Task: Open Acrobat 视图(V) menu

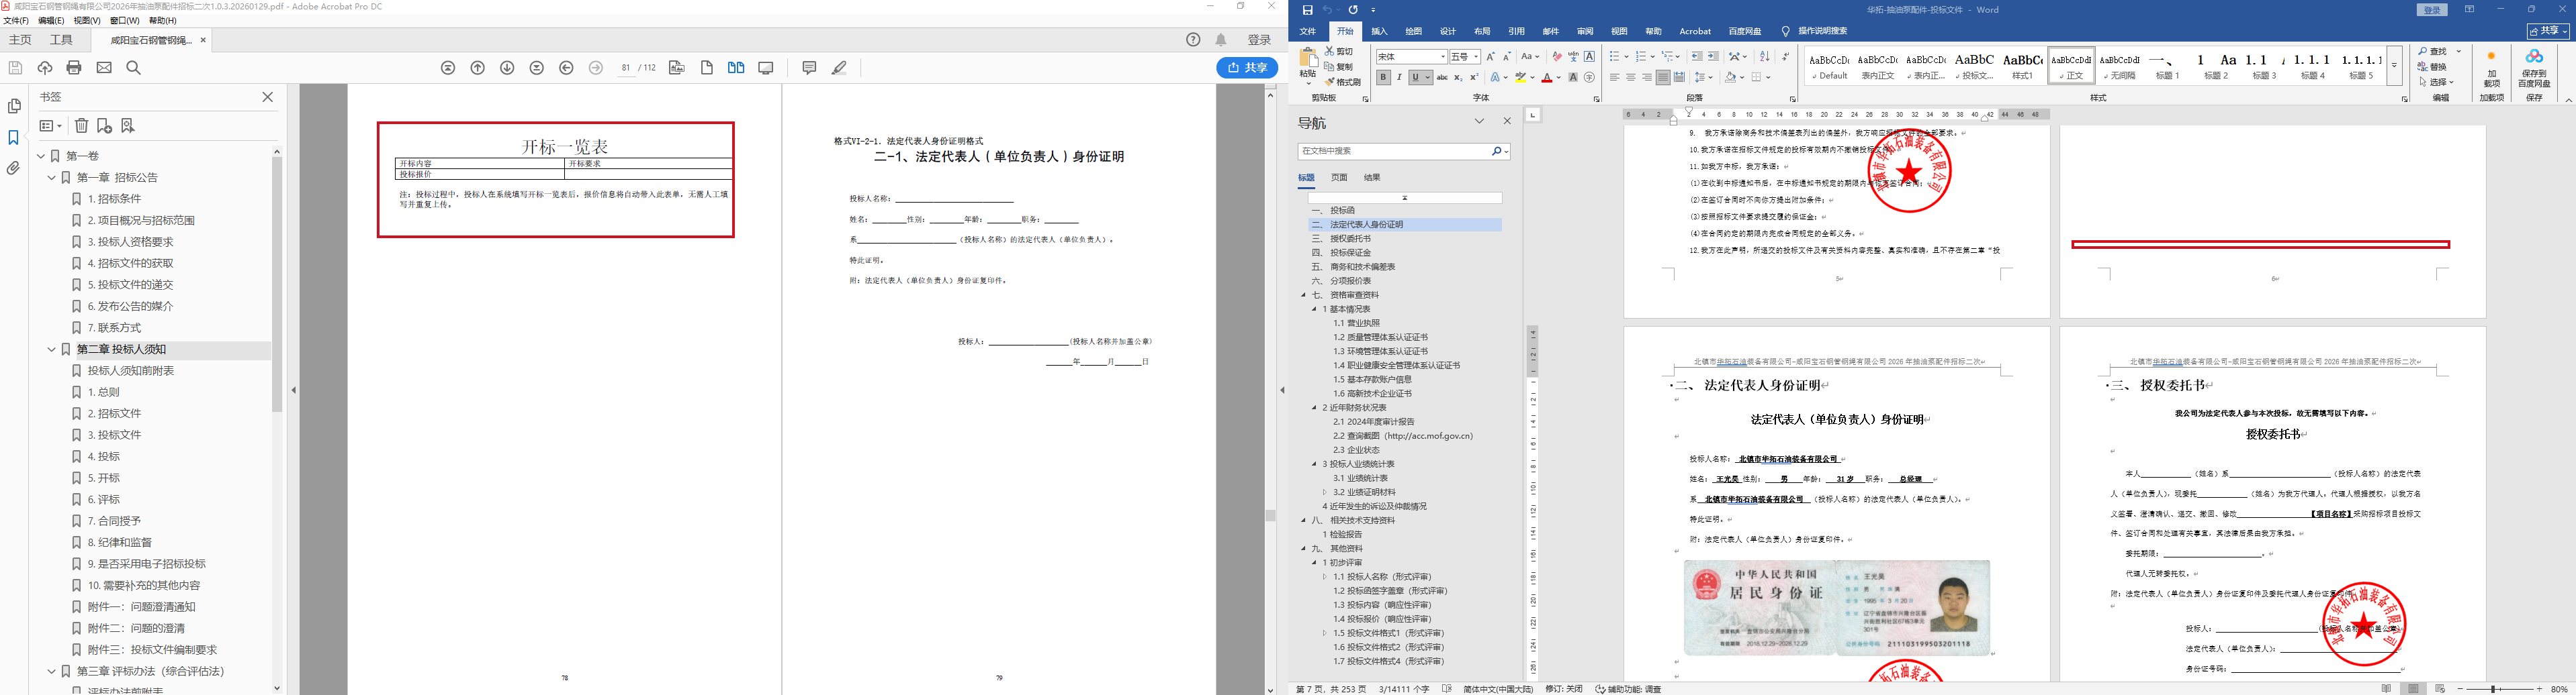Action: coord(87,20)
